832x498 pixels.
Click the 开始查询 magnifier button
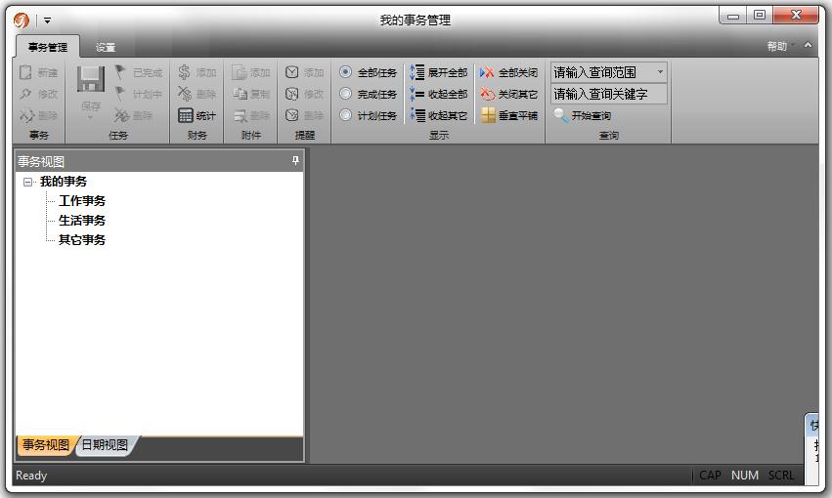(x=582, y=115)
